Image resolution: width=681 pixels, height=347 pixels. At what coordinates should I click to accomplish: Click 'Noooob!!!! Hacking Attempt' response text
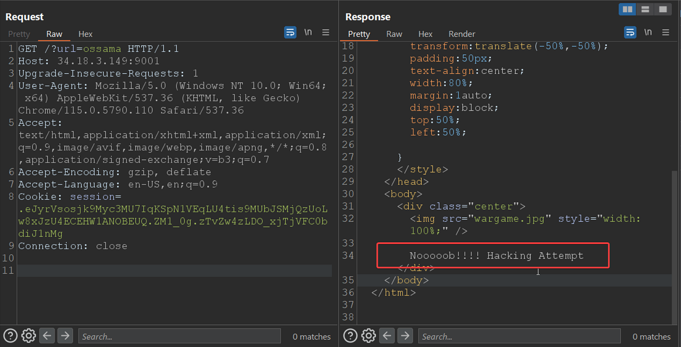click(x=496, y=255)
